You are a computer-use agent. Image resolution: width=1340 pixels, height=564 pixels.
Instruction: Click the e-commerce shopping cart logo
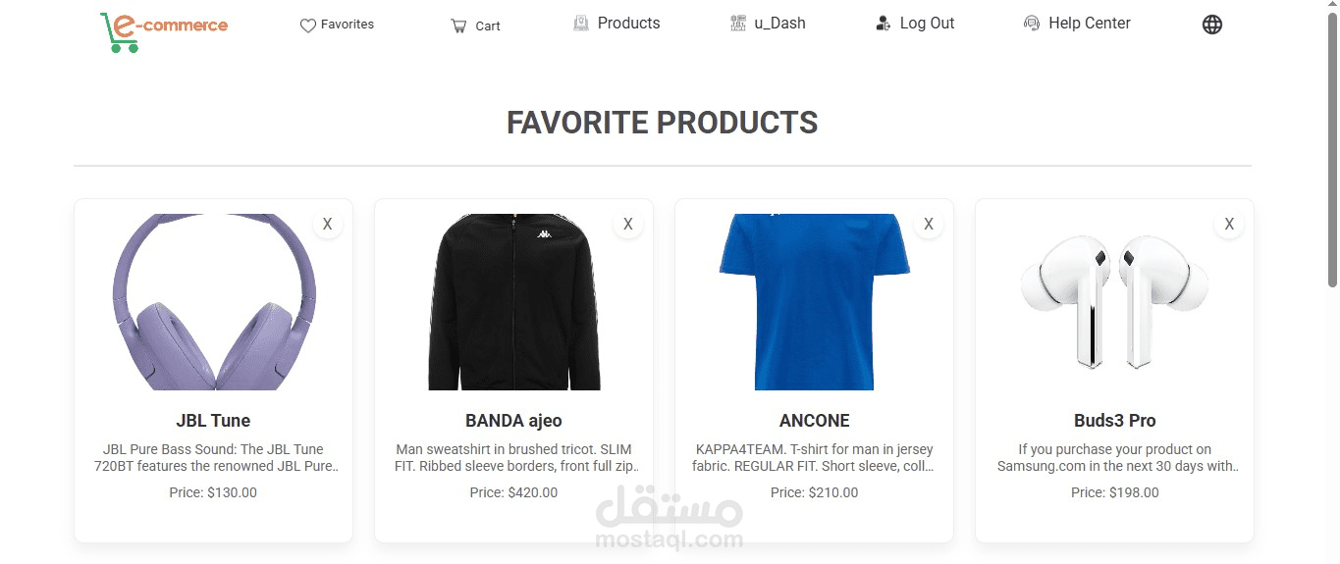point(164,31)
